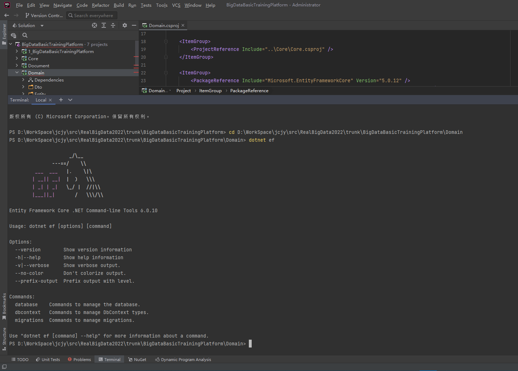The width and height of the screenshot is (518, 371).
Task: Select PackageReference in the breadcrumb bar
Action: click(249, 91)
